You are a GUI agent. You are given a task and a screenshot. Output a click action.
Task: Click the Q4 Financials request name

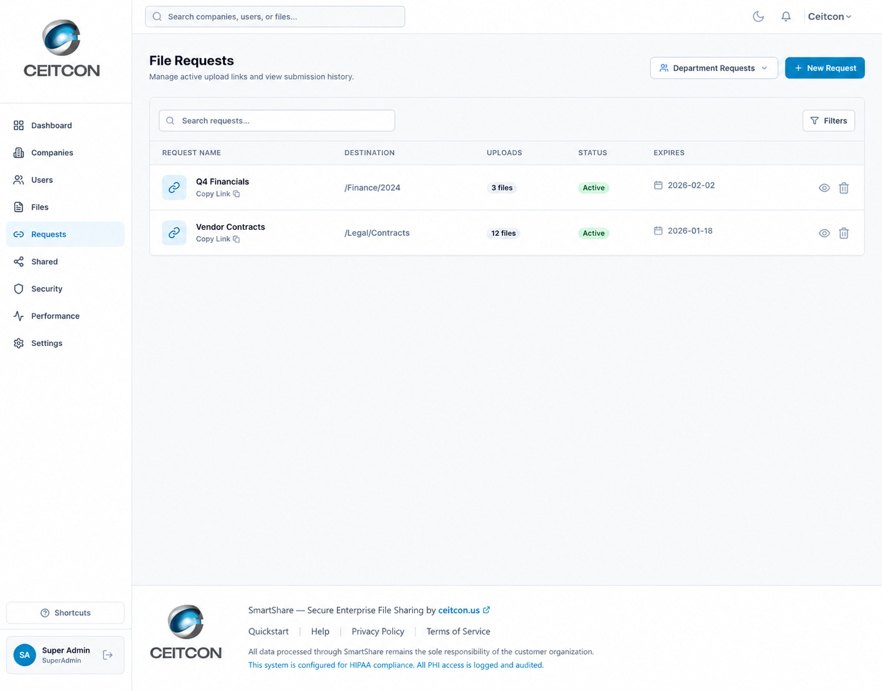pos(222,182)
